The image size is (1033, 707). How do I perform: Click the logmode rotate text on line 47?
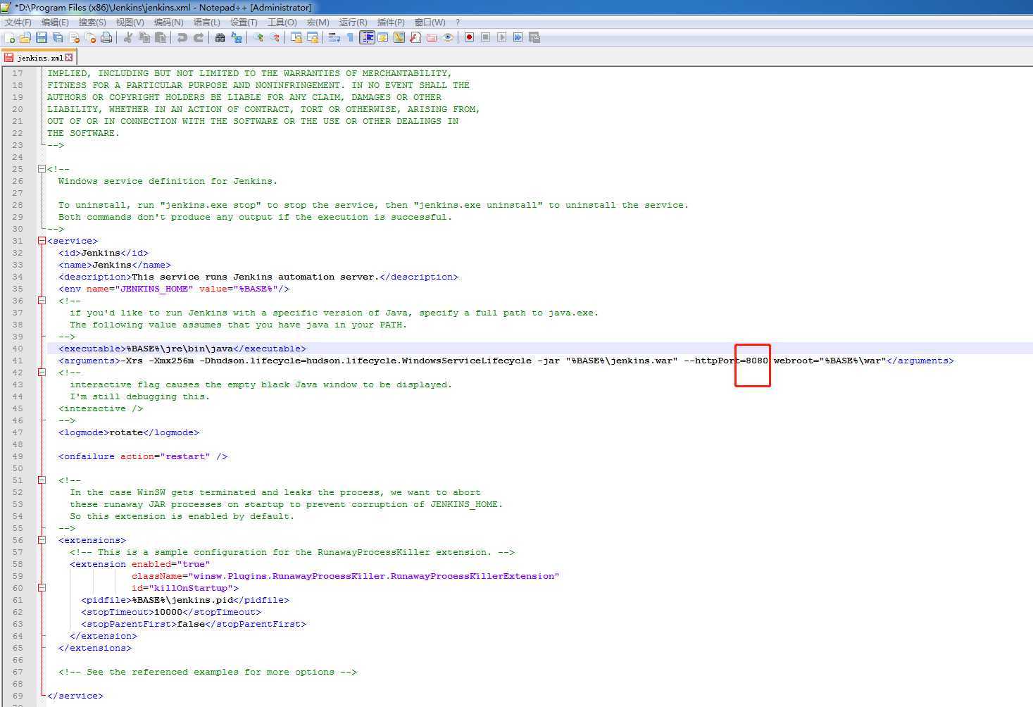coord(129,432)
